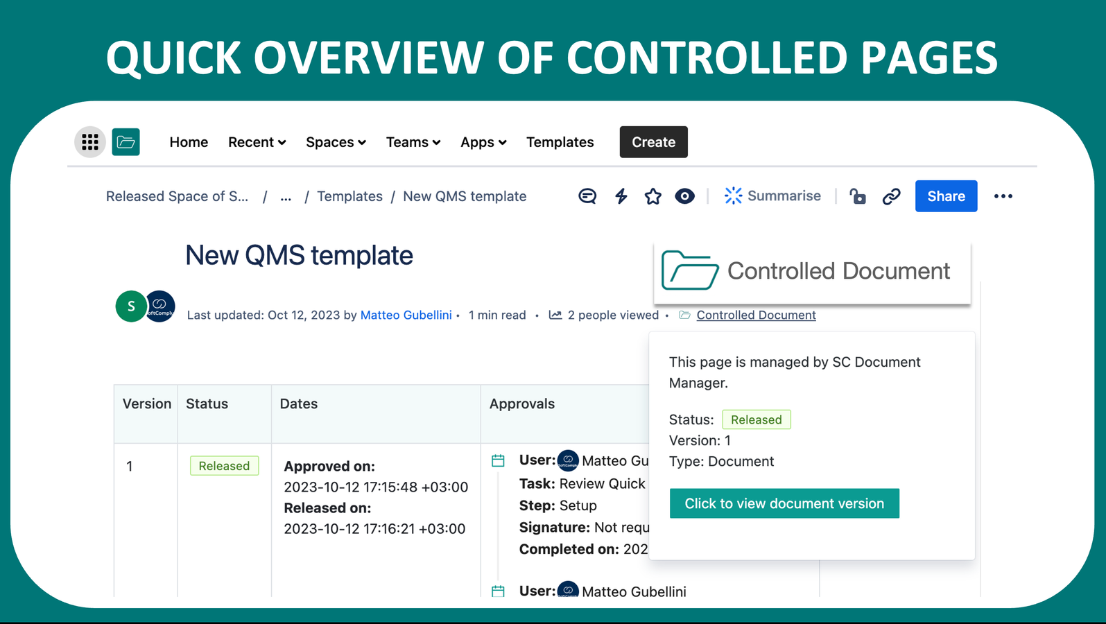
Task: Click calendar icon beside first approval user
Action: point(498,460)
